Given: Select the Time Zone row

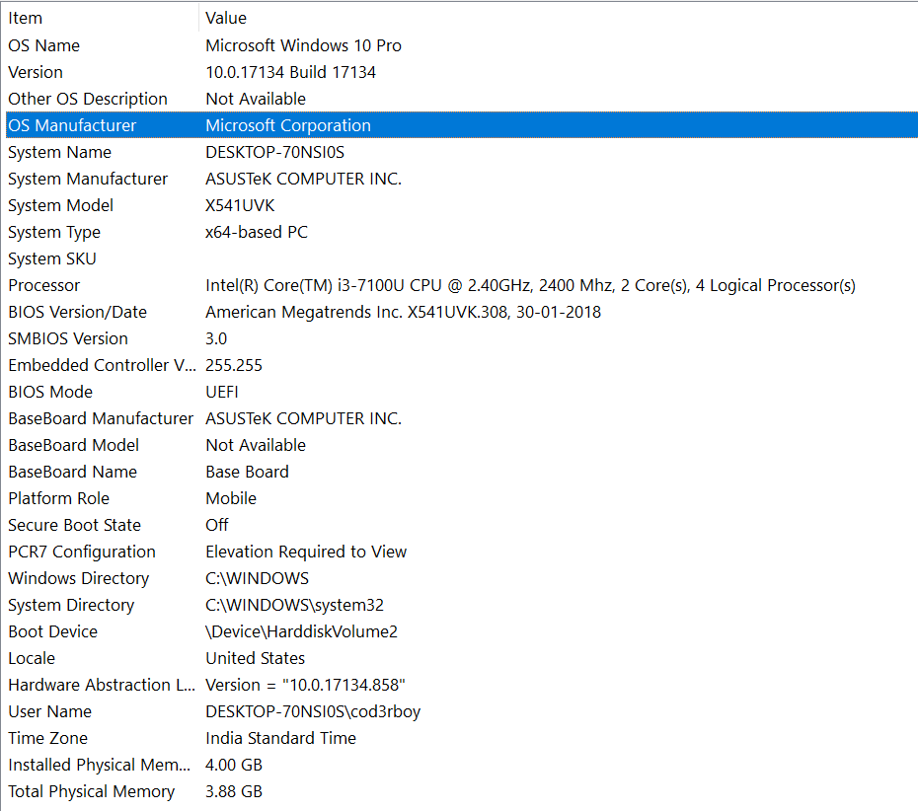Looking at the screenshot, I should click(x=461, y=738).
